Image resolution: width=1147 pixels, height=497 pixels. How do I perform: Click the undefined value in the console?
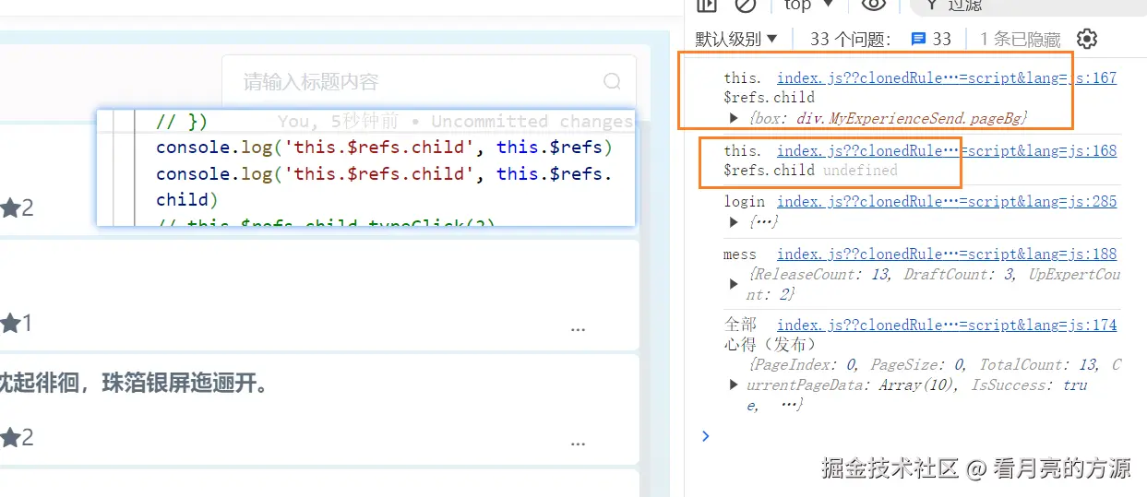tap(860, 171)
